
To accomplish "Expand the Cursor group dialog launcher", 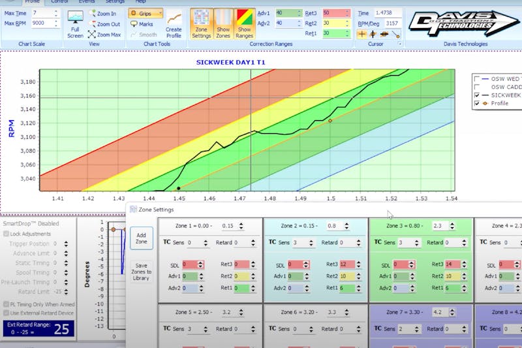I will point(399,44).
